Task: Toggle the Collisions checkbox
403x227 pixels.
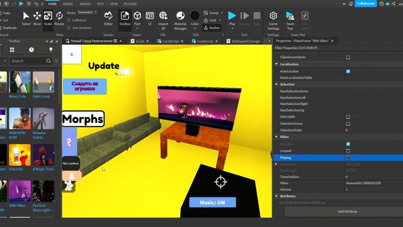Action: 69,20
